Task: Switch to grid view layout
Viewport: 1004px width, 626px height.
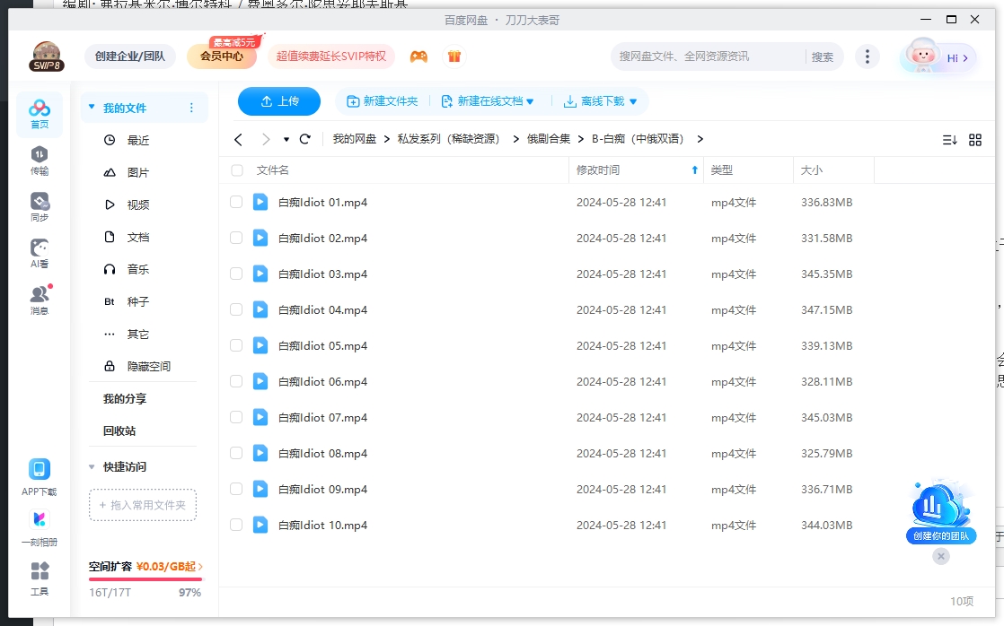Action: pos(974,139)
